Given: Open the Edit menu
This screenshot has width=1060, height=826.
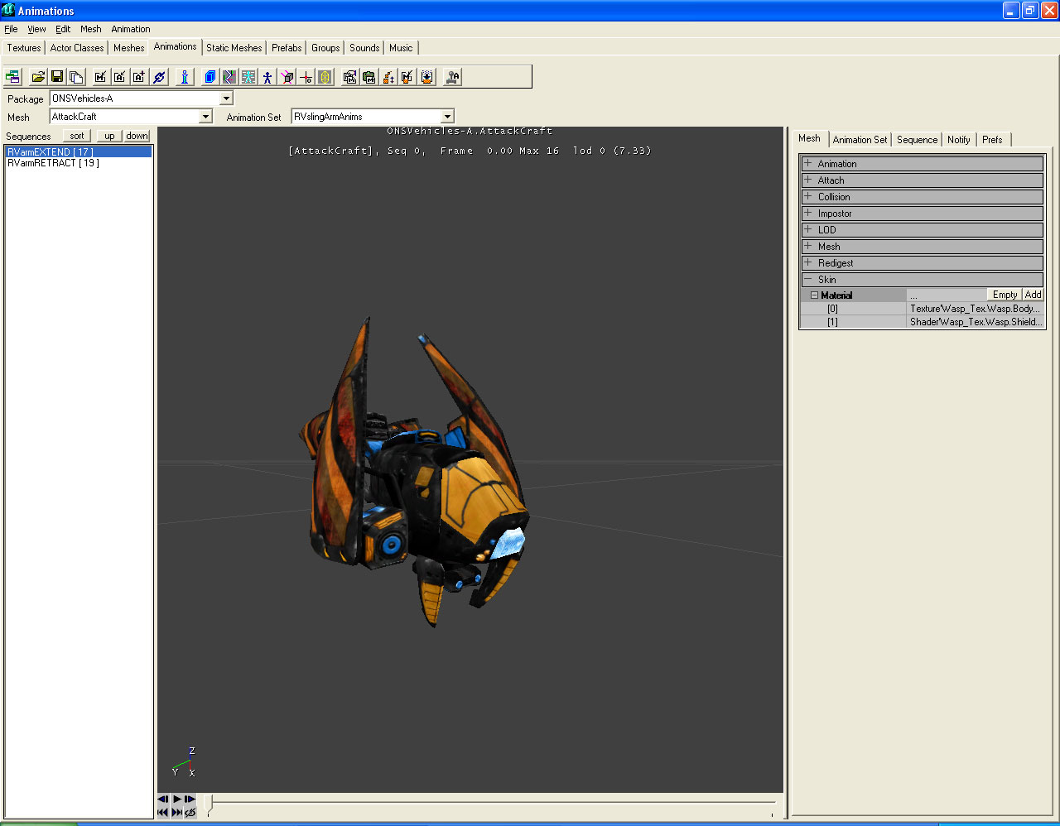Looking at the screenshot, I should pos(63,29).
